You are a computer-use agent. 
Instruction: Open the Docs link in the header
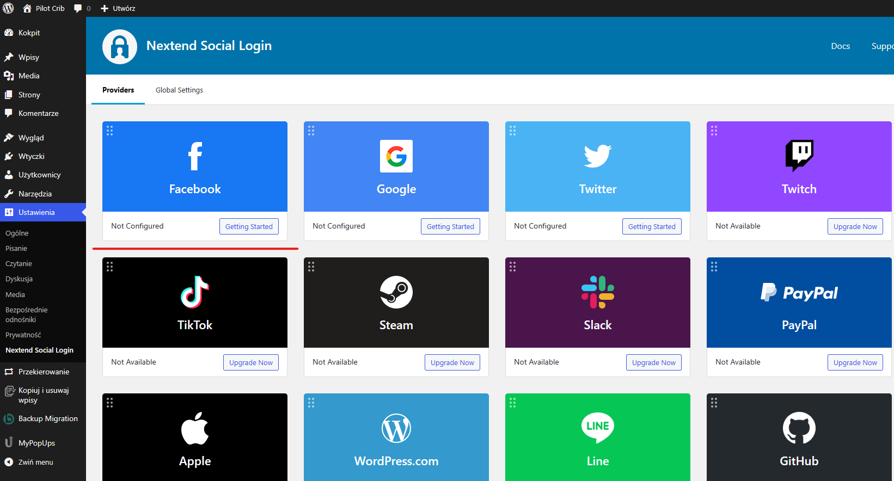(x=840, y=46)
